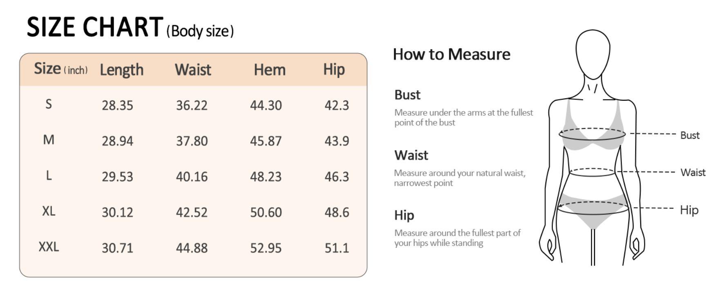Click the 52.95 hem value
The image size is (722, 294).
click(266, 248)
